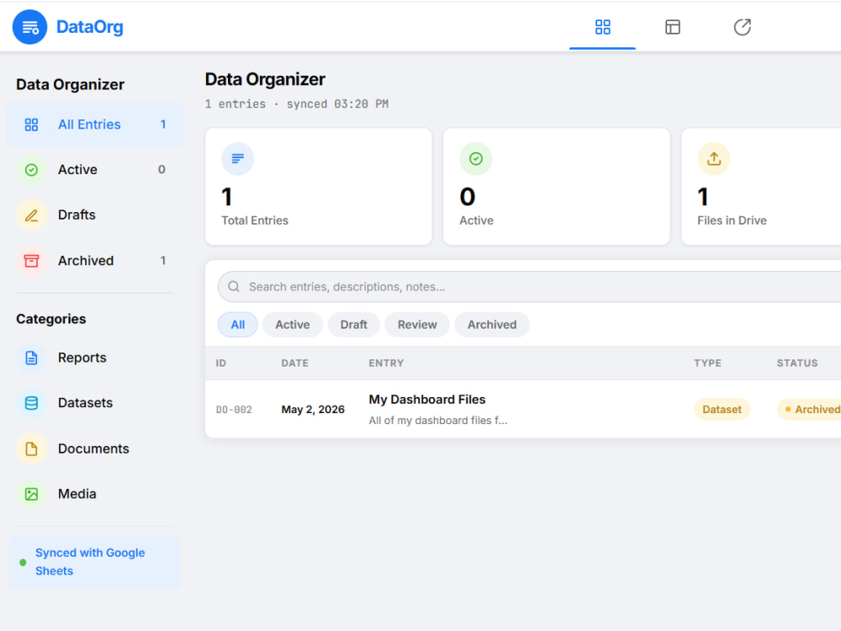
Task: Switch to the grid dashboard tab
Action: pyautogui.click(x=602, y=27)
